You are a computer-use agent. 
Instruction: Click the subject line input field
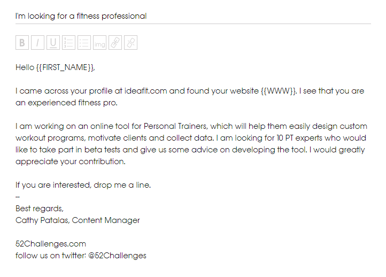(192, 16)
